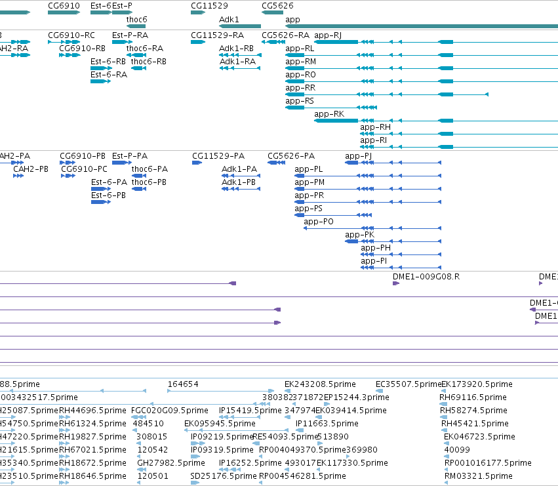
Task: Select the Est-P-RA transcript label
Action: point(130,35)
